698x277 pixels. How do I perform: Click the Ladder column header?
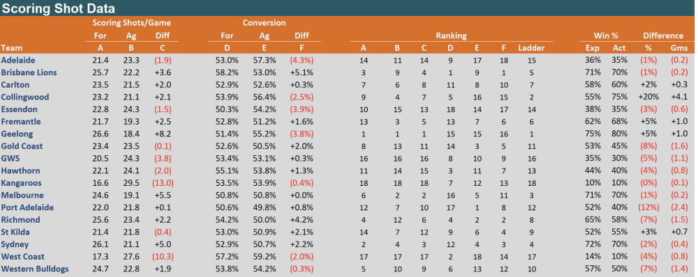531,48
